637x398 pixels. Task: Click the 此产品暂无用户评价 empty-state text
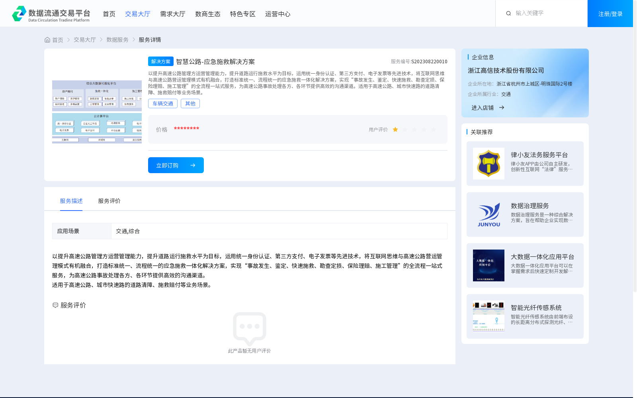click(249, 351)
